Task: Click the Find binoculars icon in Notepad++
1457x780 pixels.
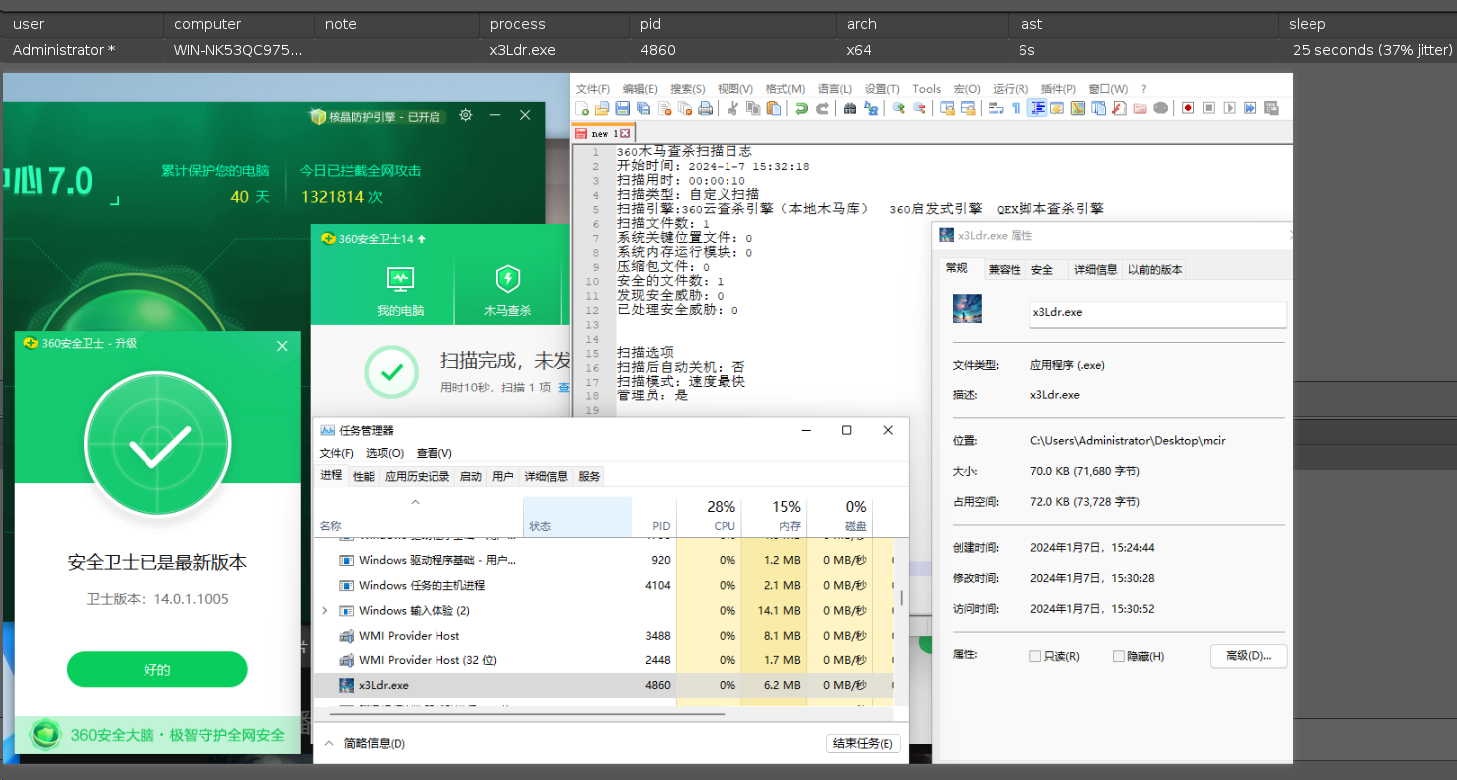Action: [x=850, y=108]
